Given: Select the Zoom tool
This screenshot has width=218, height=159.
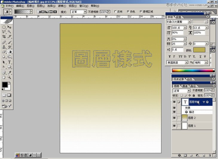Looking at the screenshot, I should click(x=9, y=77).
